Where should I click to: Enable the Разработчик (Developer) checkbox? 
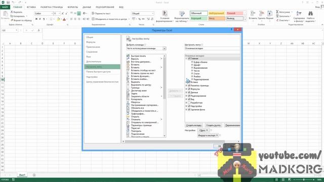point(189,103)
